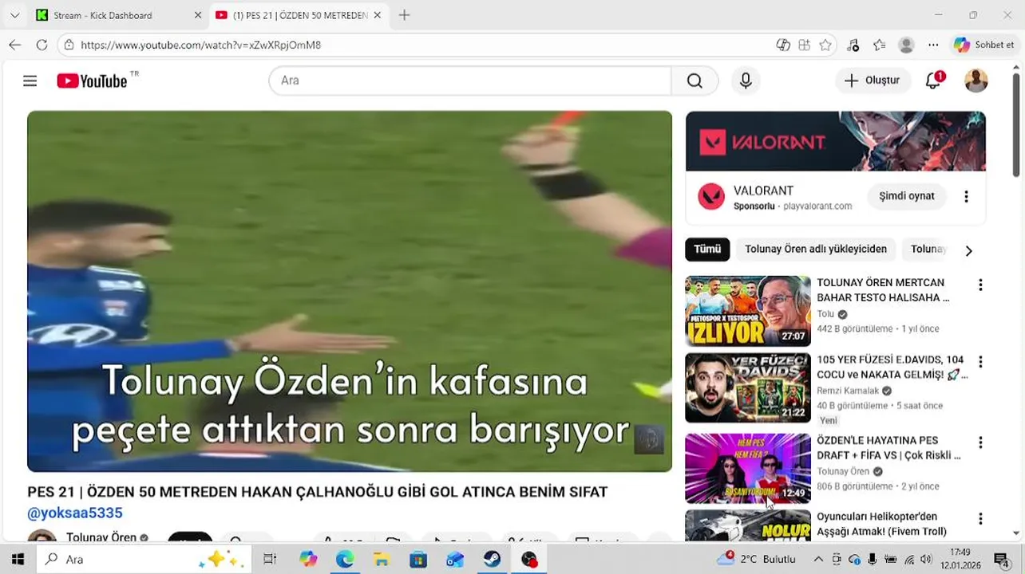
Task: Open Edge settings and more menu
Action: [x=933, y=45]
